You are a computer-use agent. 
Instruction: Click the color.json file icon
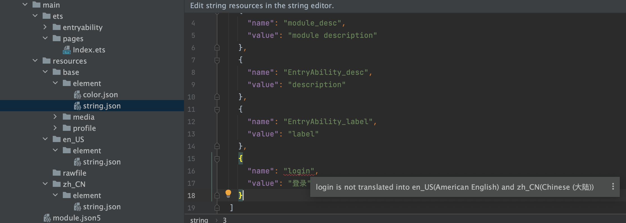(x=77, y=95)
